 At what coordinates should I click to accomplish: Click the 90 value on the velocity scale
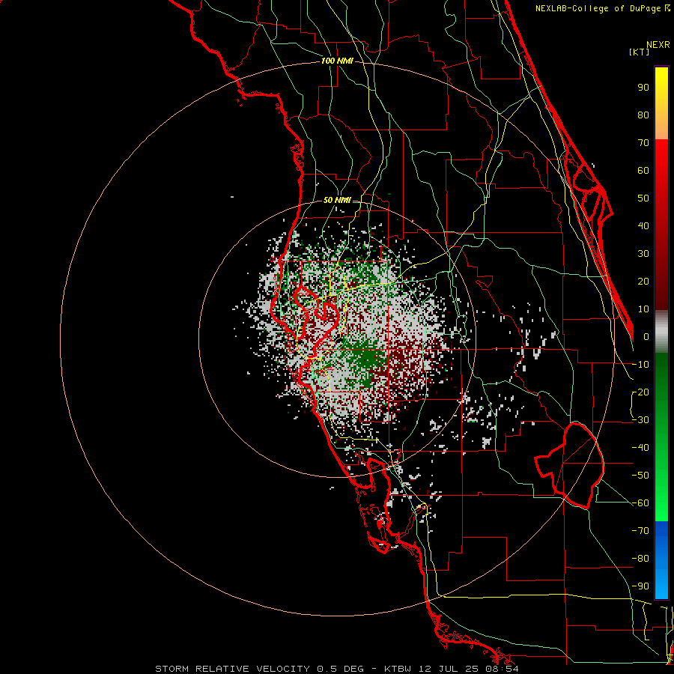(x=643, y=88)
